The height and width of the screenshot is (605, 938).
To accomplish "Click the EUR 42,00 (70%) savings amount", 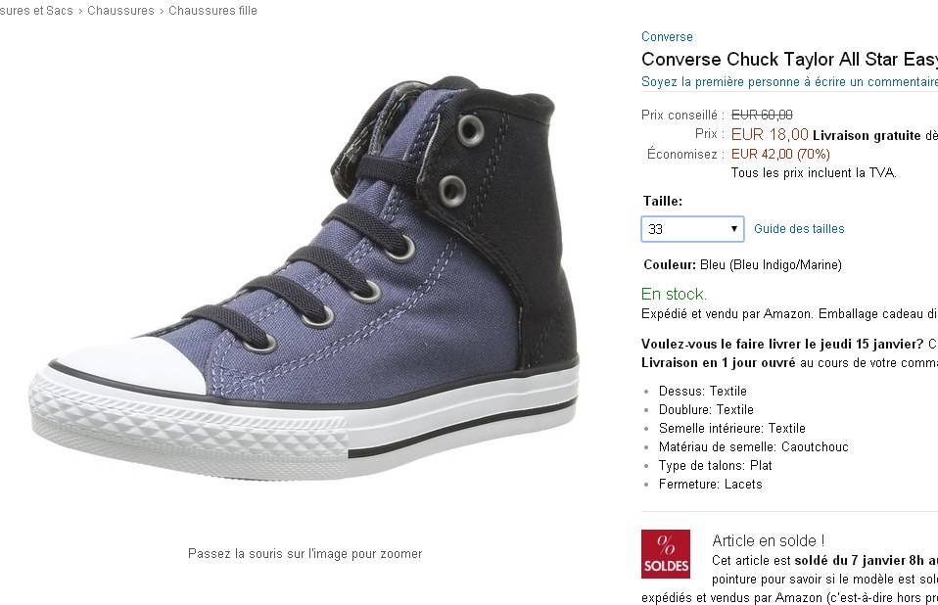I will pyautogui.click(x=780, y=154).
